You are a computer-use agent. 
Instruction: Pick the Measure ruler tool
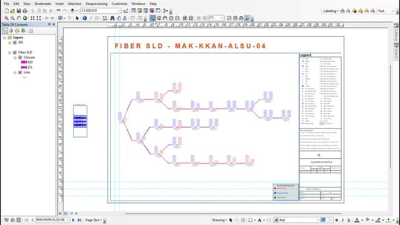coord(104,18)
